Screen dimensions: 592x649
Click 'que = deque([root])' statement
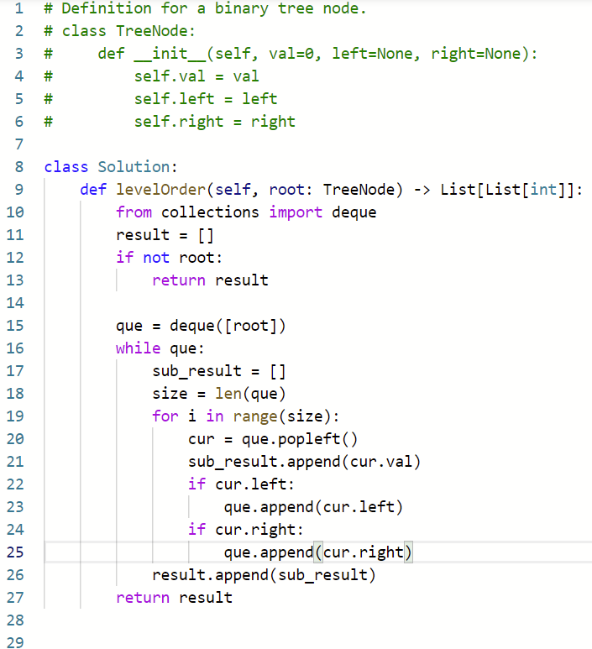click(x=201, y=326)
